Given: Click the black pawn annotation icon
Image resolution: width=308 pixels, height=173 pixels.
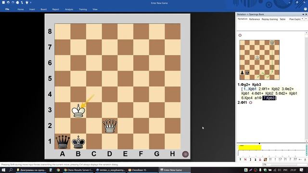Looking at the screenshot, I should click(x=256, y=160).
